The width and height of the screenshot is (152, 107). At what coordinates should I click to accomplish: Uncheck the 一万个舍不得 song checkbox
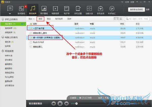point(31,29)
